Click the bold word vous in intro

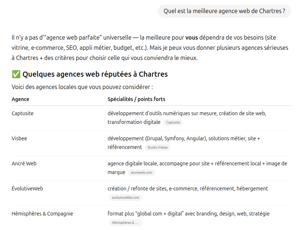click(191, 37)
